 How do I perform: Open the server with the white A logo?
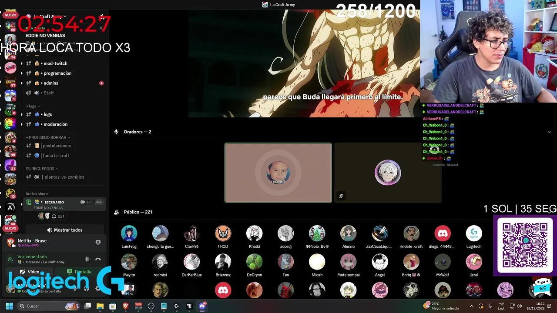[10, 208]
